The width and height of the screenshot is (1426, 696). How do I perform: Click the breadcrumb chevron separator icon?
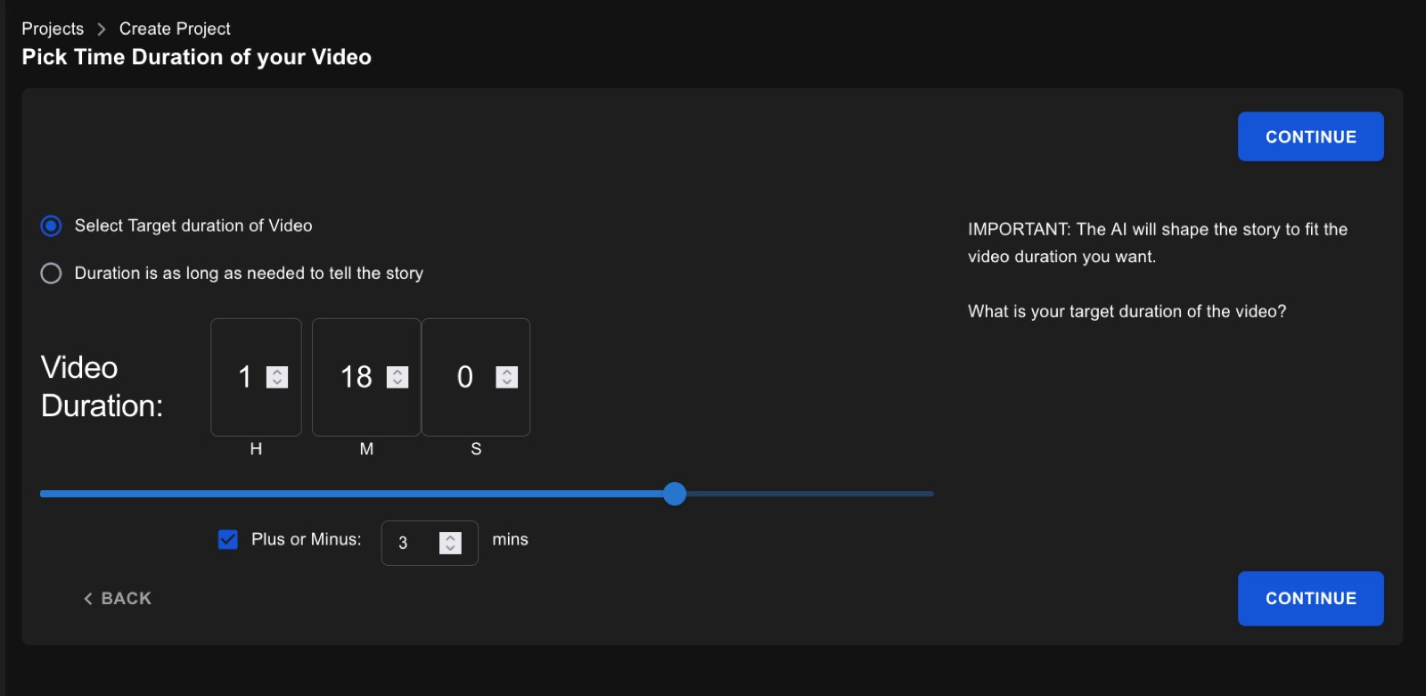coord(102,29)
